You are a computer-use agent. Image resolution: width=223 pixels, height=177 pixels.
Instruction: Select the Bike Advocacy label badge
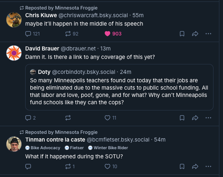pos(43,148)
